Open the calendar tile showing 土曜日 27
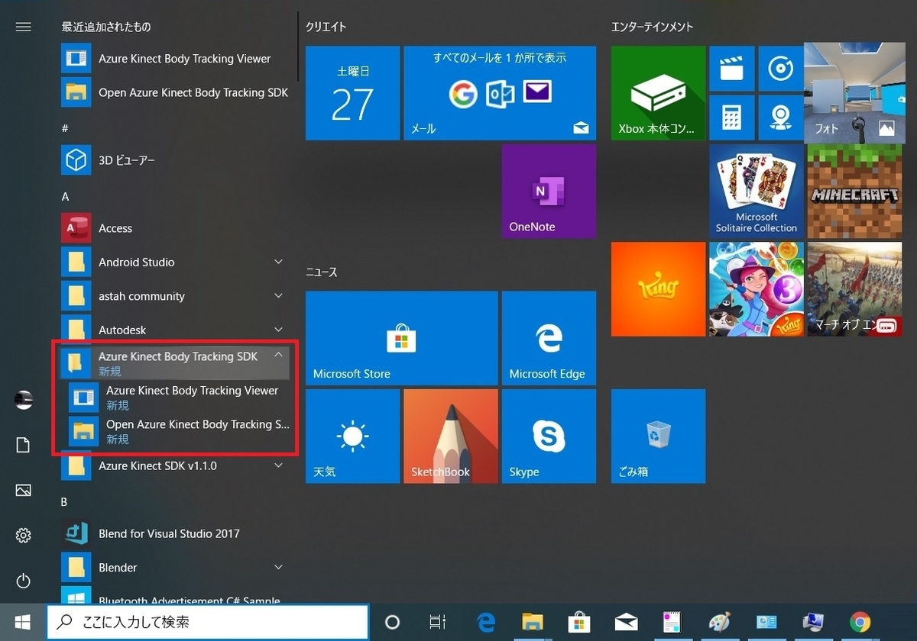 (352, 93)
